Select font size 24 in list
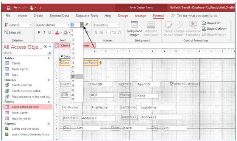This screenshot has width=237, height=141. point(77,77)
